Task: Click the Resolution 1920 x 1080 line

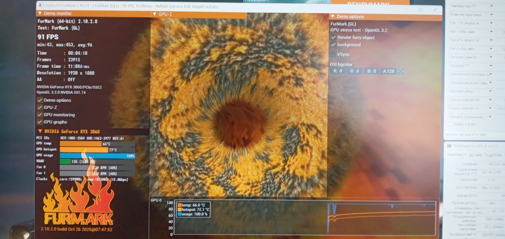Action: (x=66, y=73)
